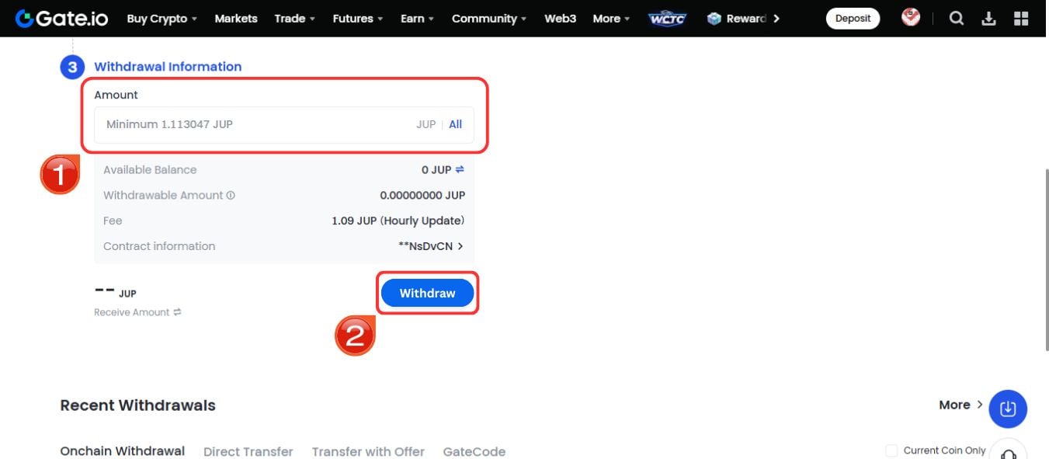Click the transfer arrows beside Available Balance

tap(460, 169)
